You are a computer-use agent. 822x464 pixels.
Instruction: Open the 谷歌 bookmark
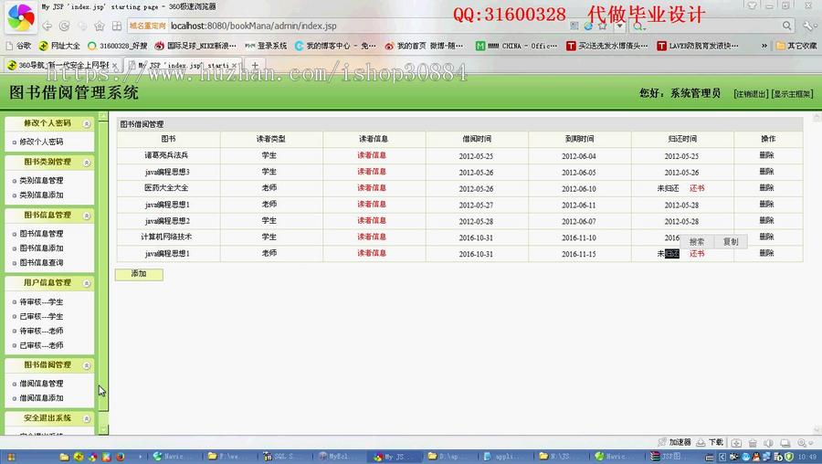(19, 47)
